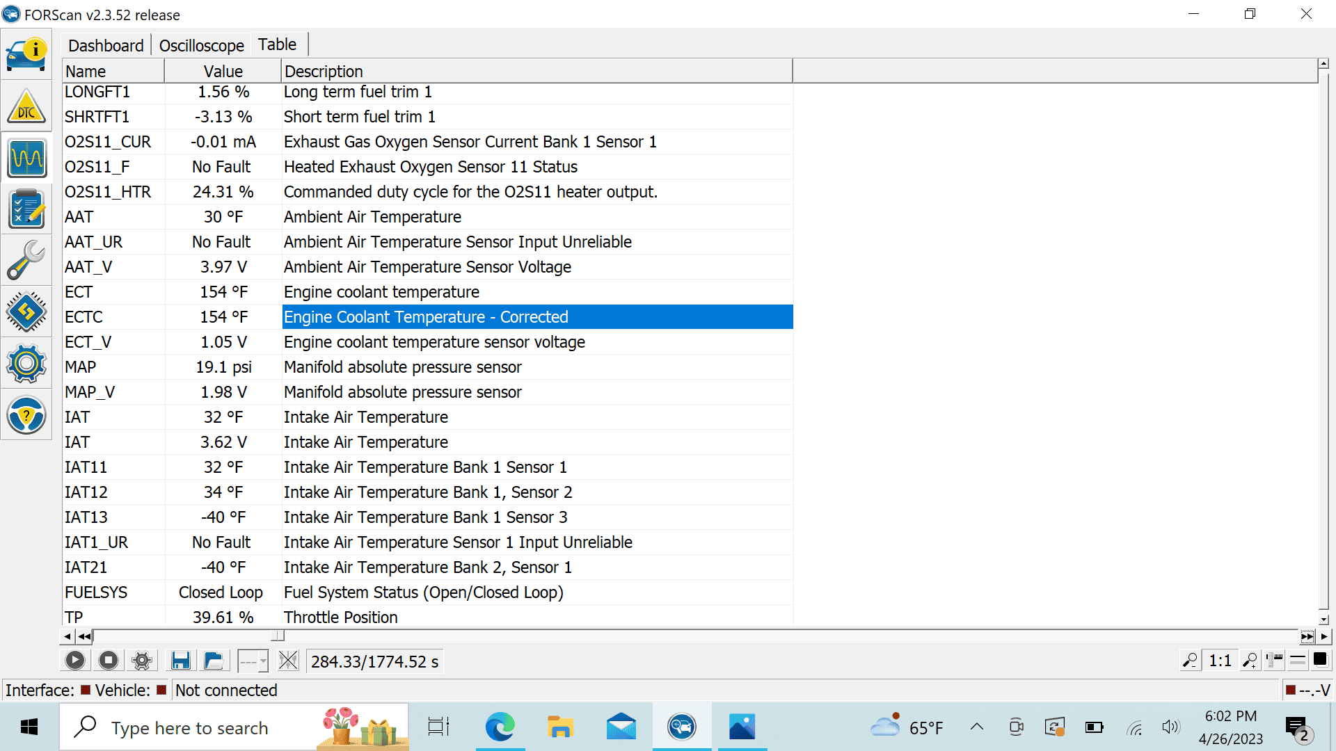Open the Configuration and Programming chip section
The image size is (1336, 751).
click(26, 312)
